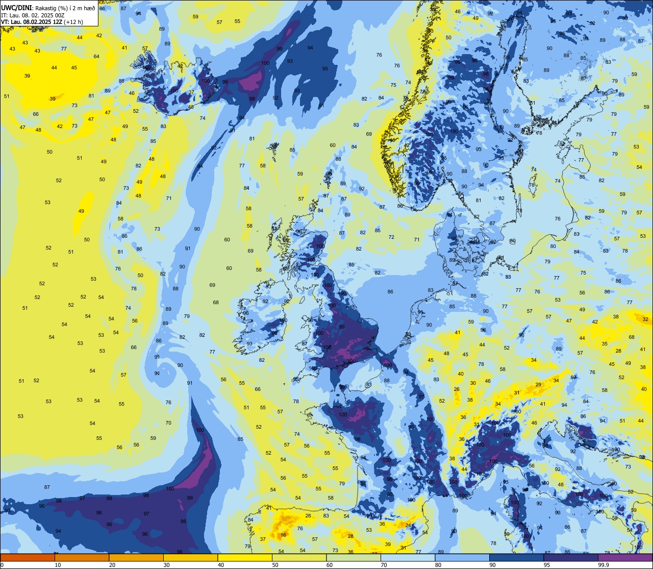Click the legend tick label 10
The width and height of the screenshot is (653, 569).
click(x=58, y=565)
